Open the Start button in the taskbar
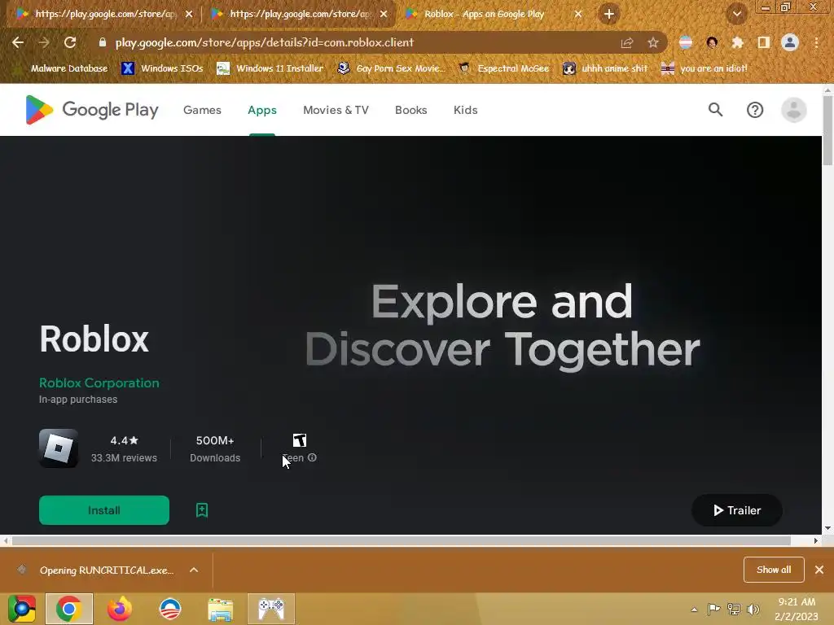This screenshot has width=834, height=625. 22,609
